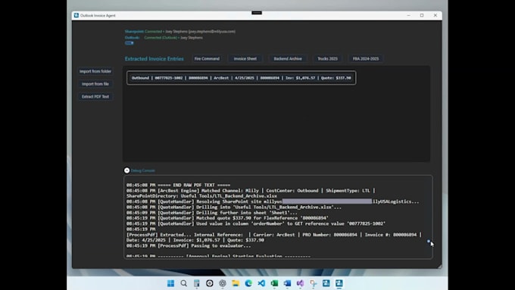Screen dimensions: 515x290
Task: Maximize the Outlook Invoice Agent window
Action: pos(422,15)
